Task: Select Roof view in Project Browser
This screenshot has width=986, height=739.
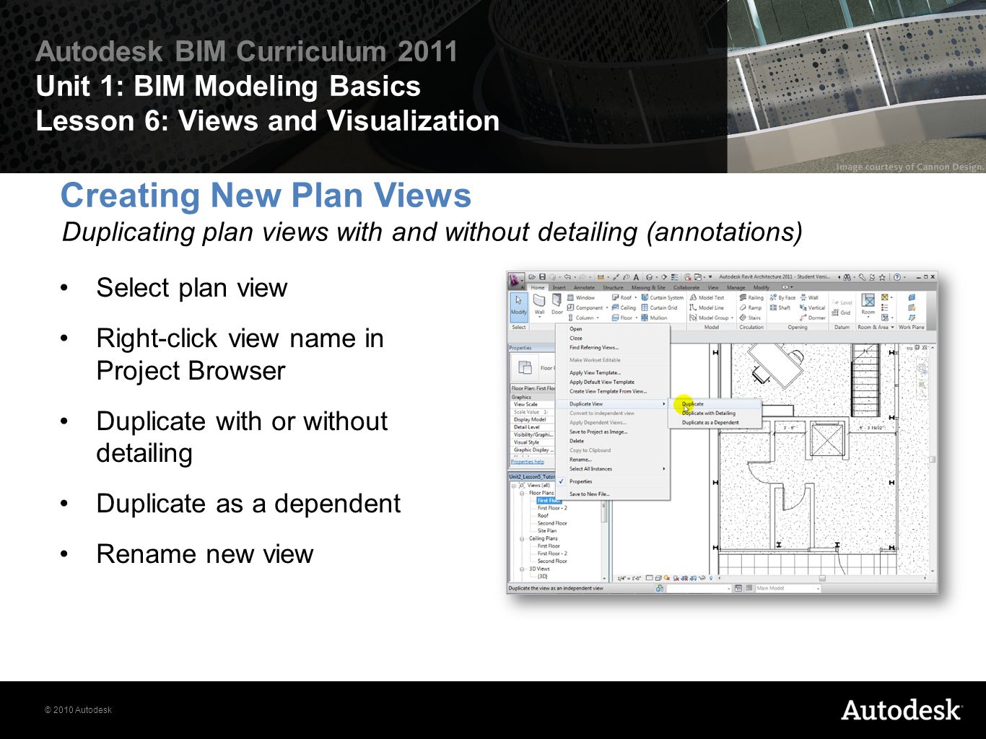Action: click(x=543, y=516)
